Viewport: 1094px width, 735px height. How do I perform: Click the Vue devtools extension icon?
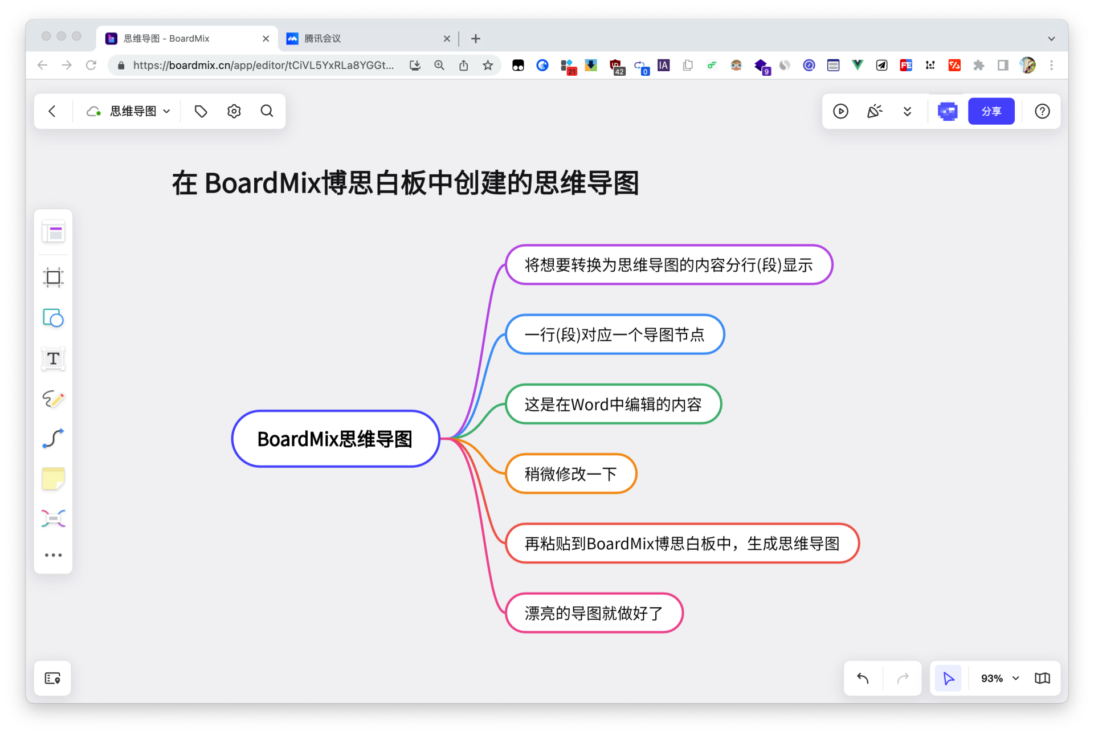coord(857,66)
